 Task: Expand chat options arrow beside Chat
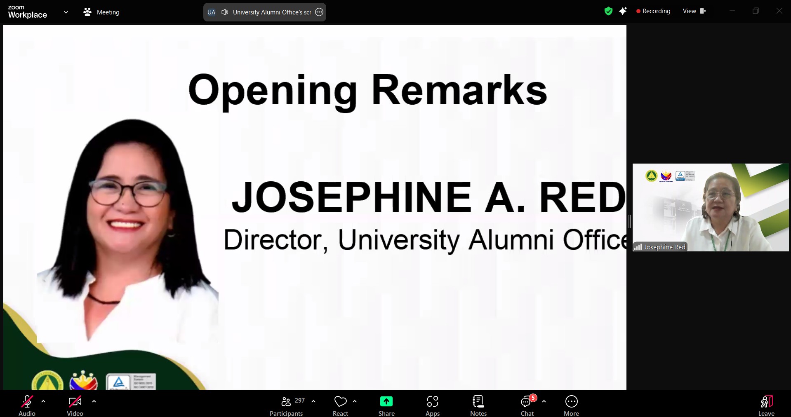pyautogui.click(x=544, y=401)
